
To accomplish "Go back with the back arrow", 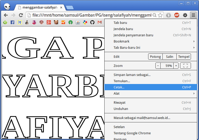I will click(6, 15).
